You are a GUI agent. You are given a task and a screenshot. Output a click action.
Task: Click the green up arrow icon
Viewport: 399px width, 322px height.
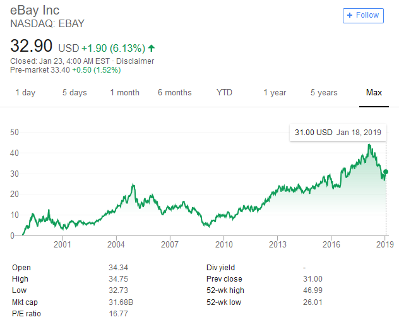point(152,48)
